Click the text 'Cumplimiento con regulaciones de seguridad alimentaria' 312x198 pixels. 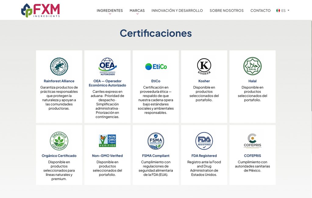pyautogui.click(x=156, y=166)
